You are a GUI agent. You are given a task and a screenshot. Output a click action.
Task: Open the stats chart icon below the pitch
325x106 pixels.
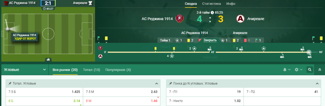click(x=48, y=59)
